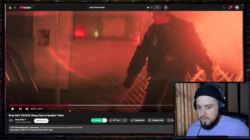Image resolution: width=250 pixels, height=140 pixels.
Task: Click the streamer's webcam overlay
Action: click(212, 109)
